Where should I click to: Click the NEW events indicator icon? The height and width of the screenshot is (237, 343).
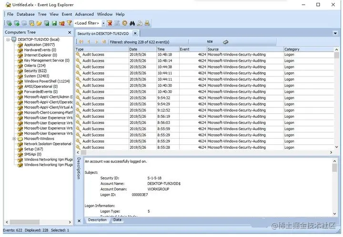[x=210, y=41]
